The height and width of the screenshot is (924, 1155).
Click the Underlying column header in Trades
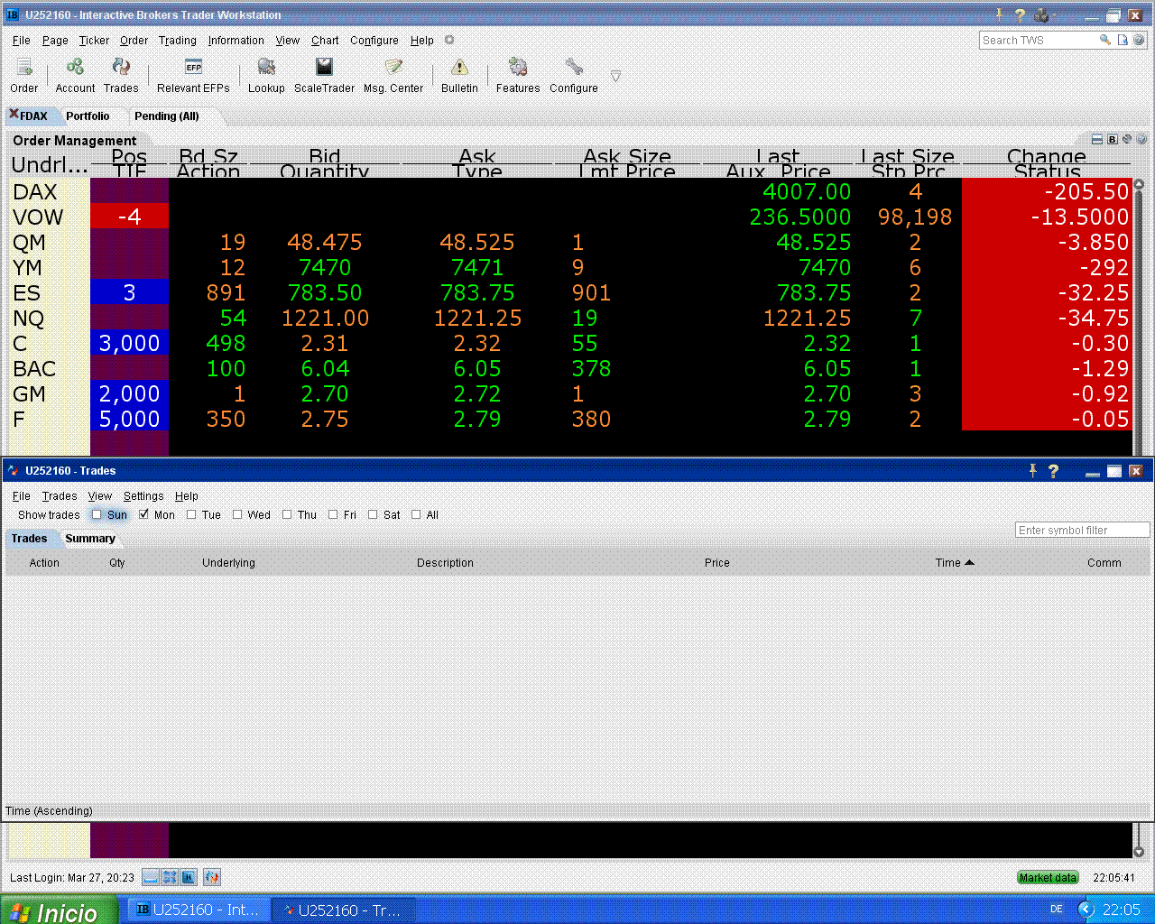(228, 562)
